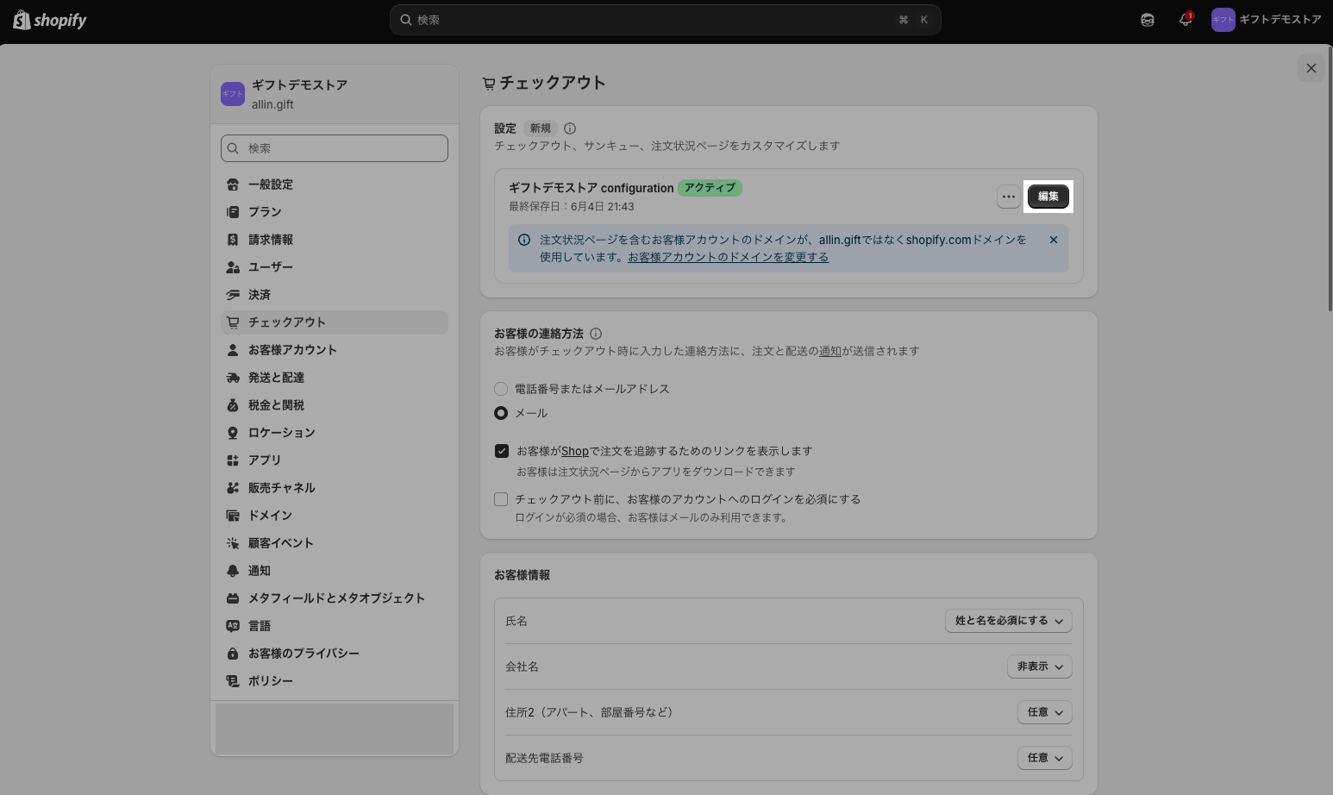Click the 編集 button

(x=1048, y=197)
